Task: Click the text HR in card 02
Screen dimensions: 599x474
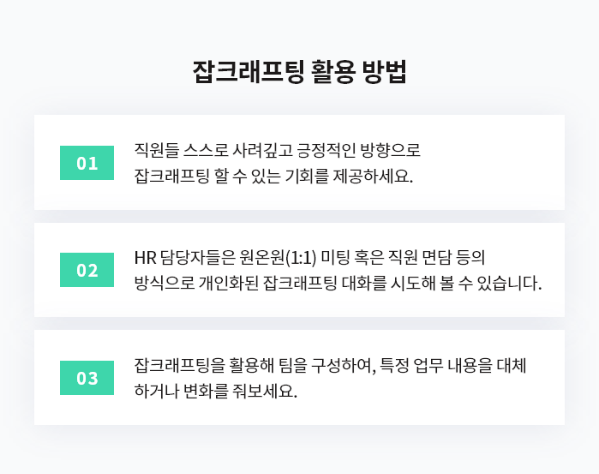Action: (x=145, y=258)
